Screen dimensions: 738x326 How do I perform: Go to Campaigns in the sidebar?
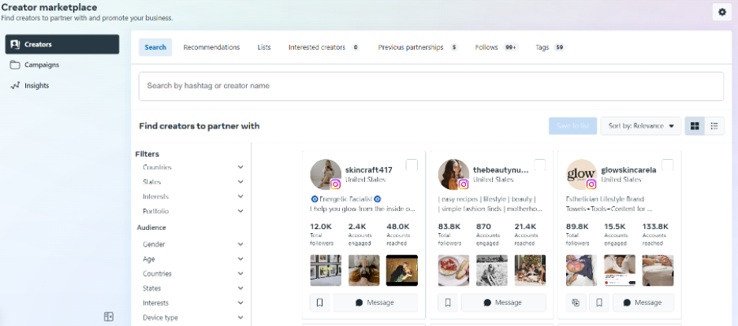coord(41,65)
